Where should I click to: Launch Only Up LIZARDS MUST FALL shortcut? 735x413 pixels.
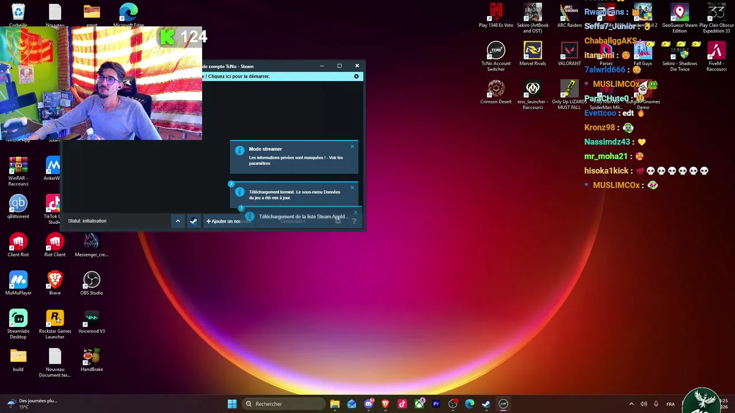569,95
